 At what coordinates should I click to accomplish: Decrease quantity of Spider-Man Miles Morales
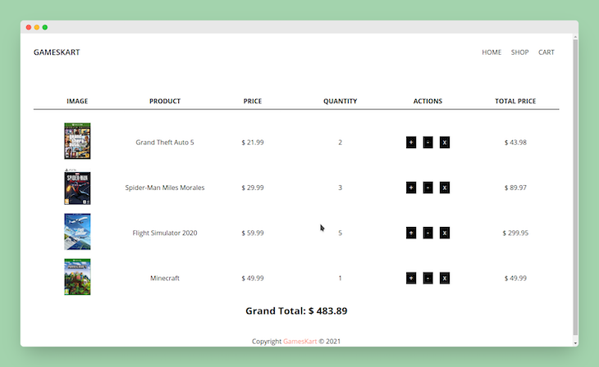click(428, 188)
